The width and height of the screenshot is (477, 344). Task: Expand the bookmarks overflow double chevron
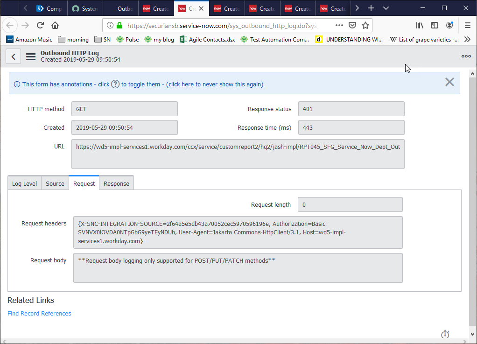click(x=467, y=39)
